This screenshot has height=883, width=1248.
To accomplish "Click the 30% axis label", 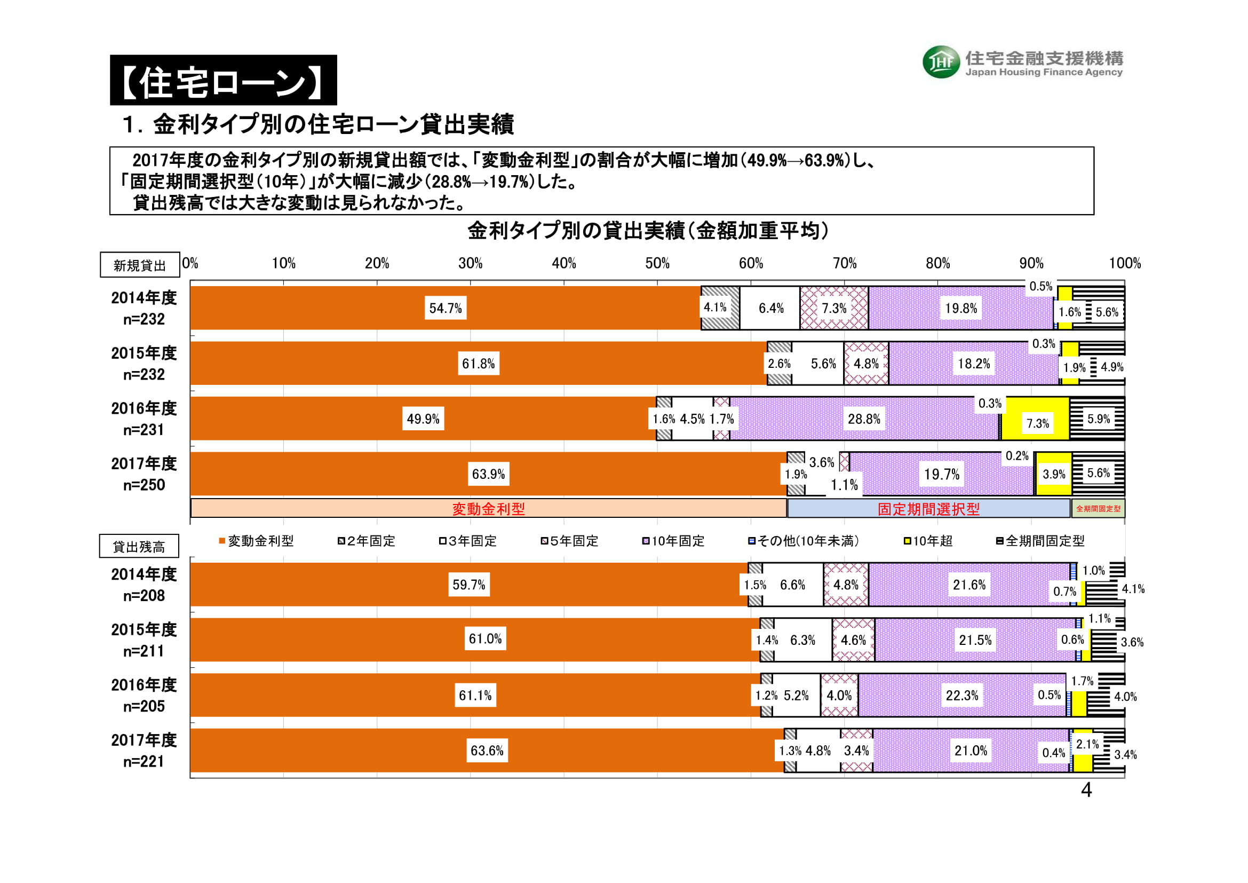I will click(470, 264).
